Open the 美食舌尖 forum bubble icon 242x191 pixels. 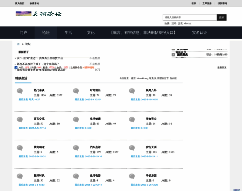(x=132, y=119)
